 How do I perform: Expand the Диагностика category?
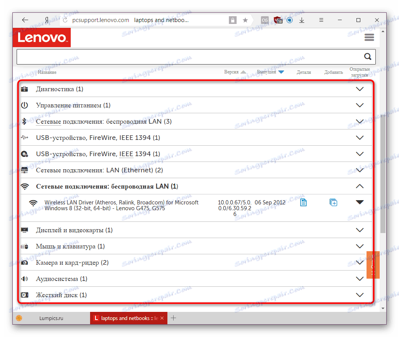coord(360,89)
